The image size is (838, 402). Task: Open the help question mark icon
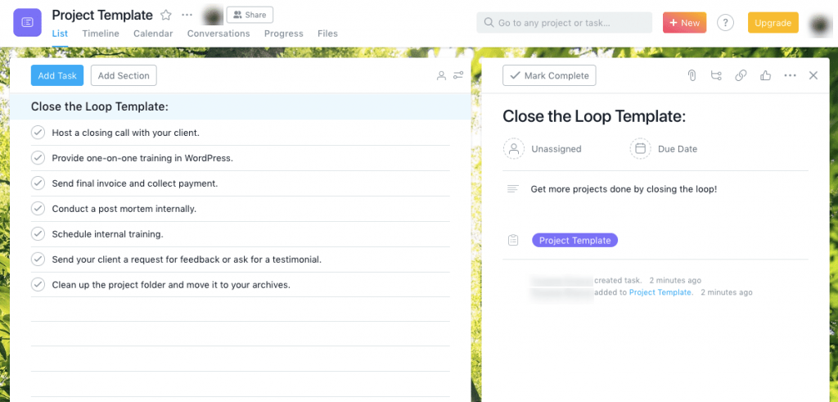click(x=725, y=23)
